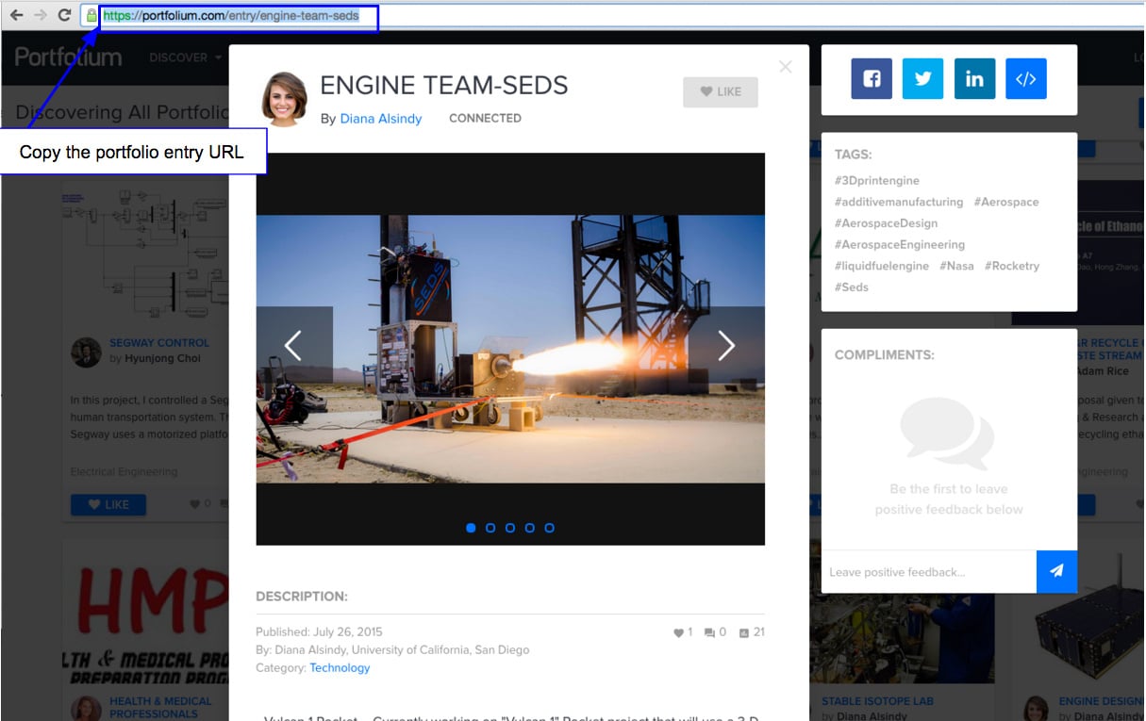The height and width of the screenshot is (721, 1146).
Task: Share entry on Facebook
Action: coord(872,79)
